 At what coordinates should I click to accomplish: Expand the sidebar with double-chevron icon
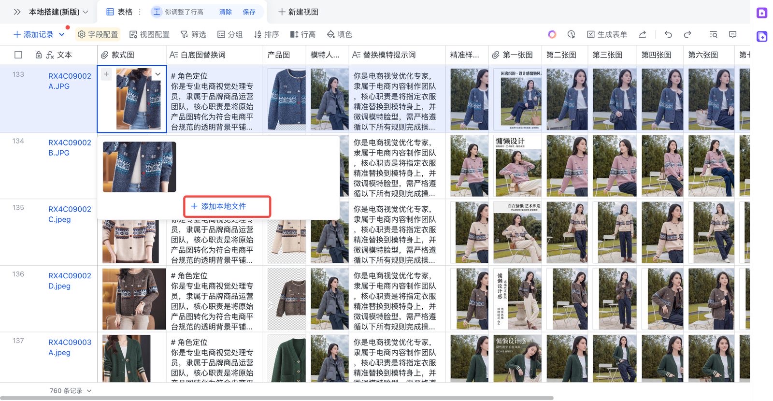click(x=17, y=12)
